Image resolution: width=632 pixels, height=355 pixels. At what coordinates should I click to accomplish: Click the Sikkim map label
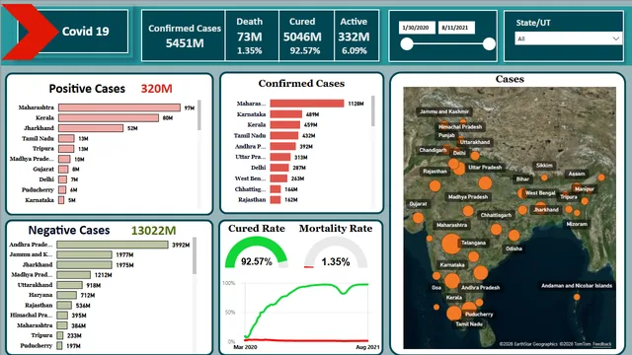click(x=544, y=166)
